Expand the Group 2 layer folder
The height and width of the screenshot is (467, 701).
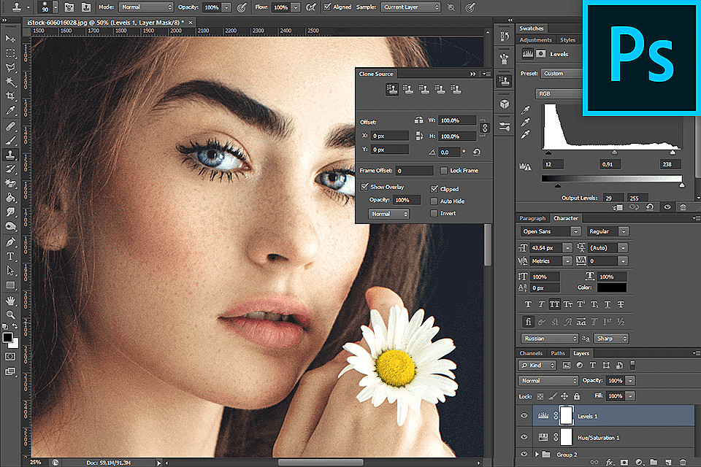coord(537,454)
